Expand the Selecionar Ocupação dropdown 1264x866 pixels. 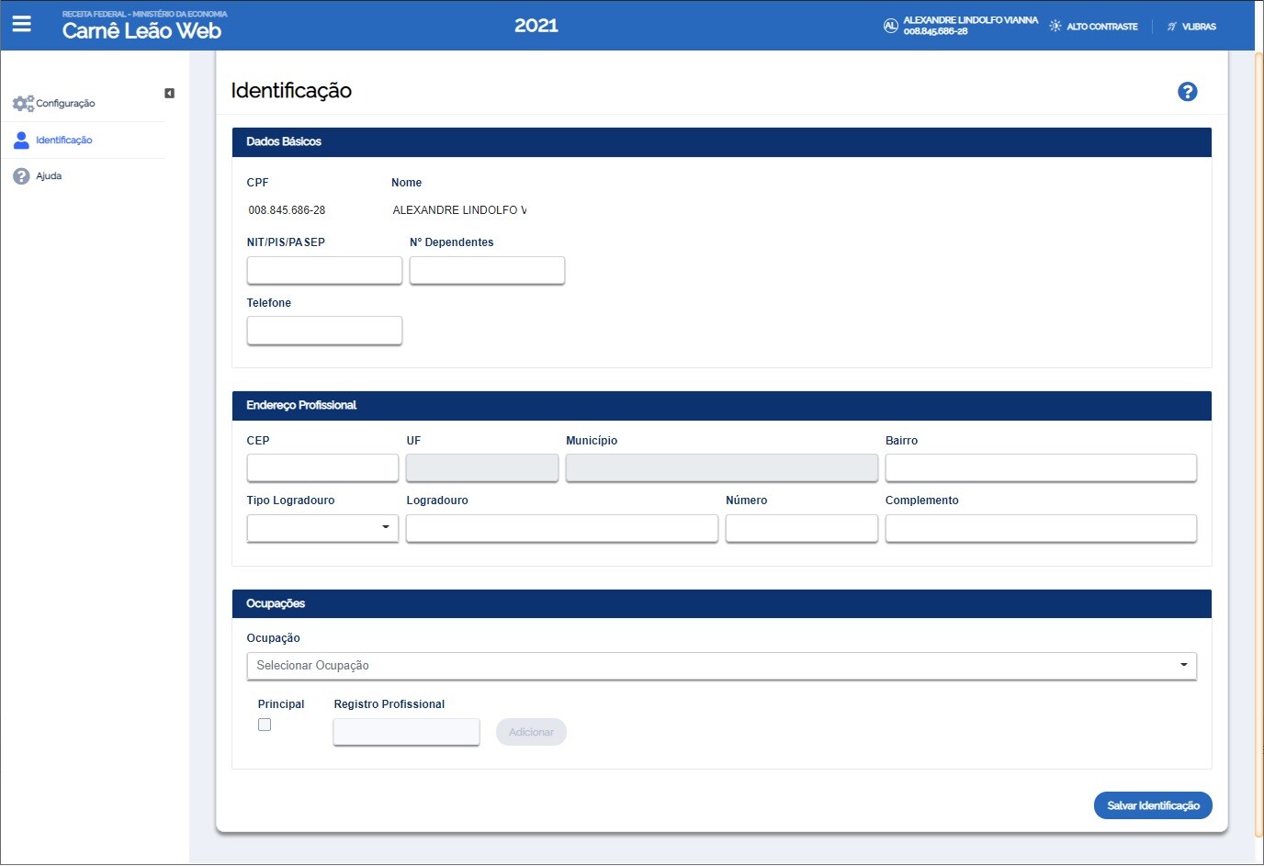coord(721,666)
